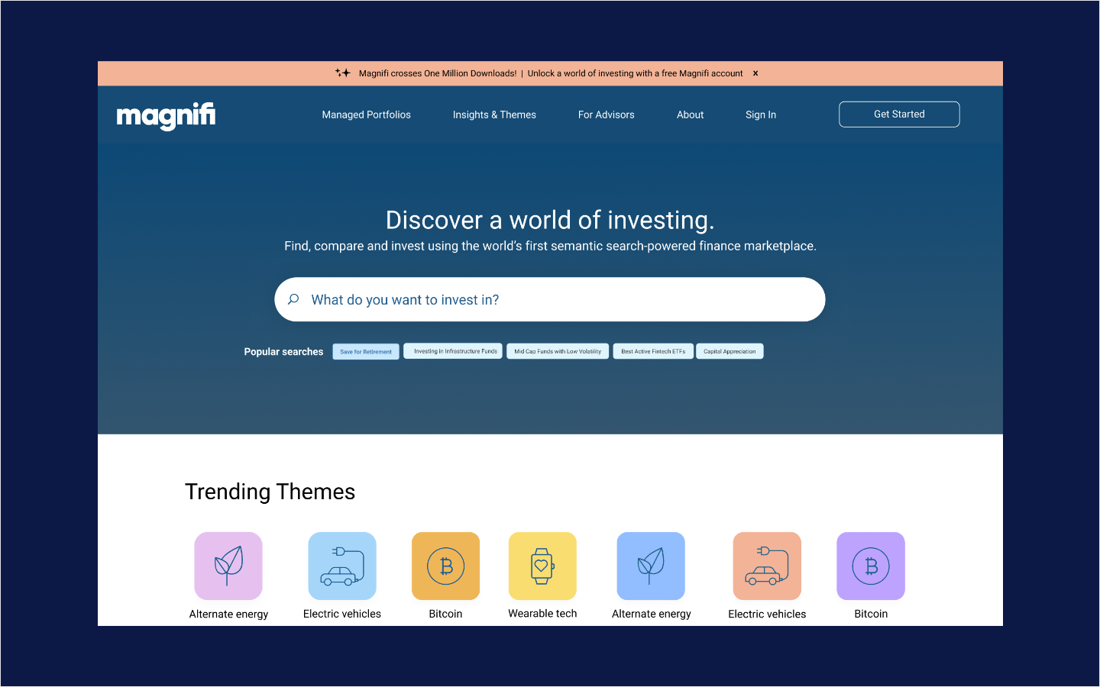Select the Save for Retirement search chip
This screenshot has width=1100, height=687.
366,352
